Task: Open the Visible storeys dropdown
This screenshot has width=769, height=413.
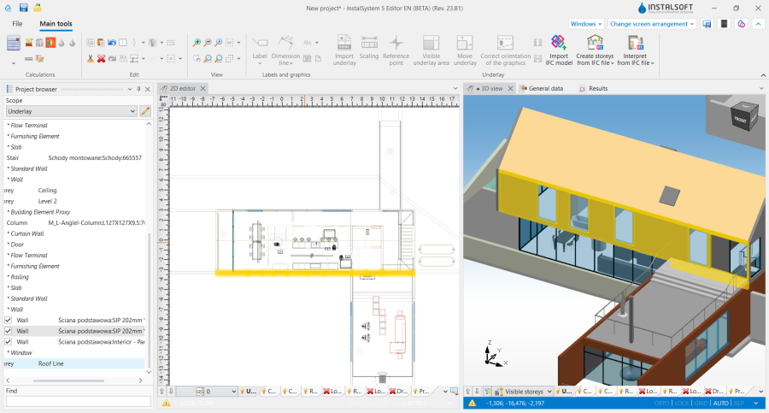Action: coord(524,392)
